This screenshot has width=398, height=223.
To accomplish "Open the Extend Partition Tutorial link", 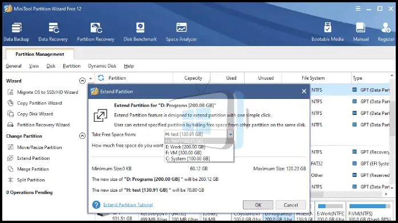I will coord(128,205).
